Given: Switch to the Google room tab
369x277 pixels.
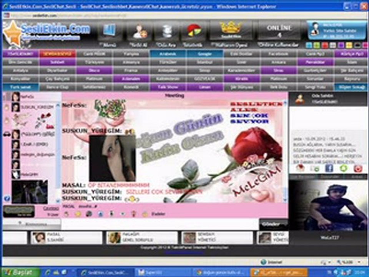Looking at the screenshot, I should (x=205, y=54).
